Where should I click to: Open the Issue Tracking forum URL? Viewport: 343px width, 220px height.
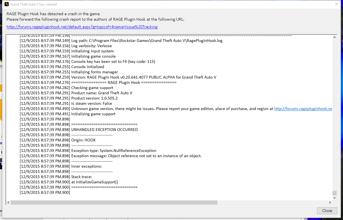pos(82,27)
